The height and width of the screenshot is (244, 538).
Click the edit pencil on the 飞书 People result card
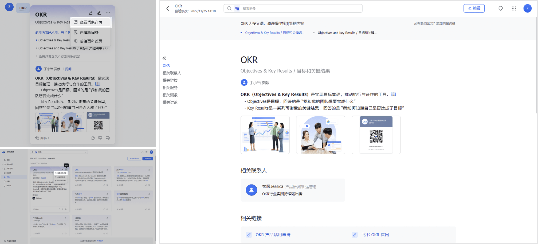coord(65,218)
